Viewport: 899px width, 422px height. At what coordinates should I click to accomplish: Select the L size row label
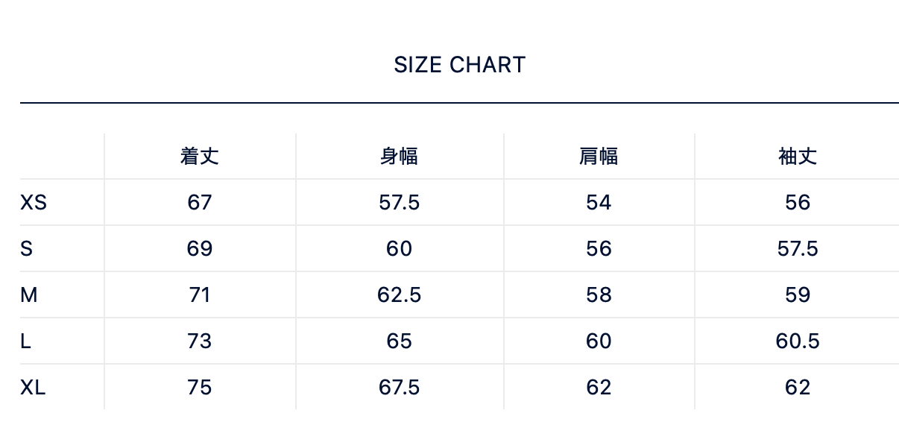click(26, 341)
